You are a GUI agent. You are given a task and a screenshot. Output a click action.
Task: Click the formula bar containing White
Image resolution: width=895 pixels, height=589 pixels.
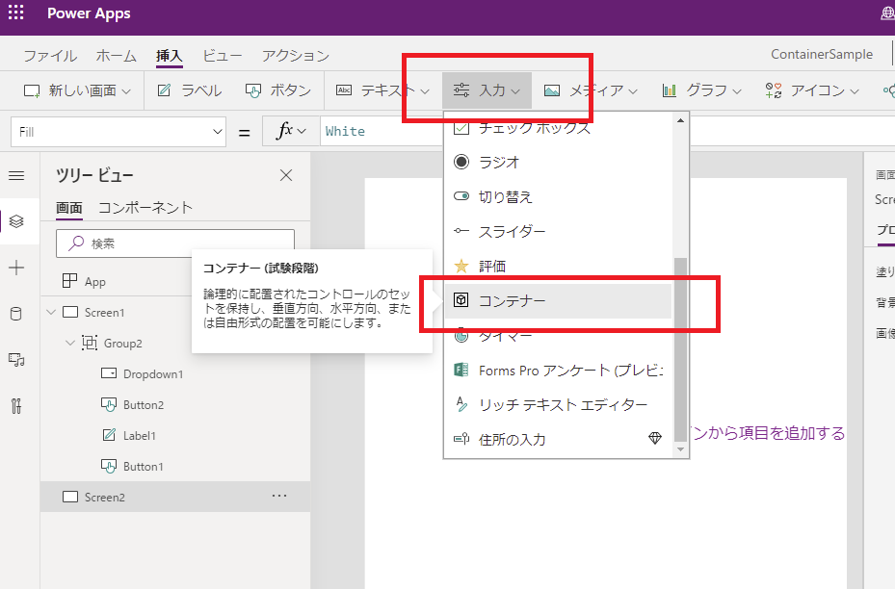point(382,132)
